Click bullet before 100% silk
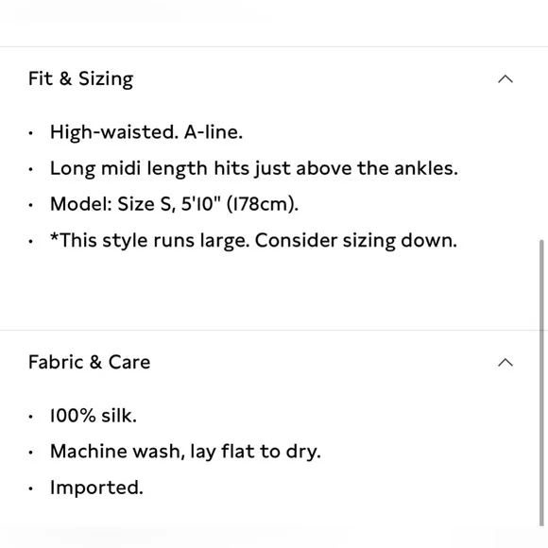 click(31, 417)
